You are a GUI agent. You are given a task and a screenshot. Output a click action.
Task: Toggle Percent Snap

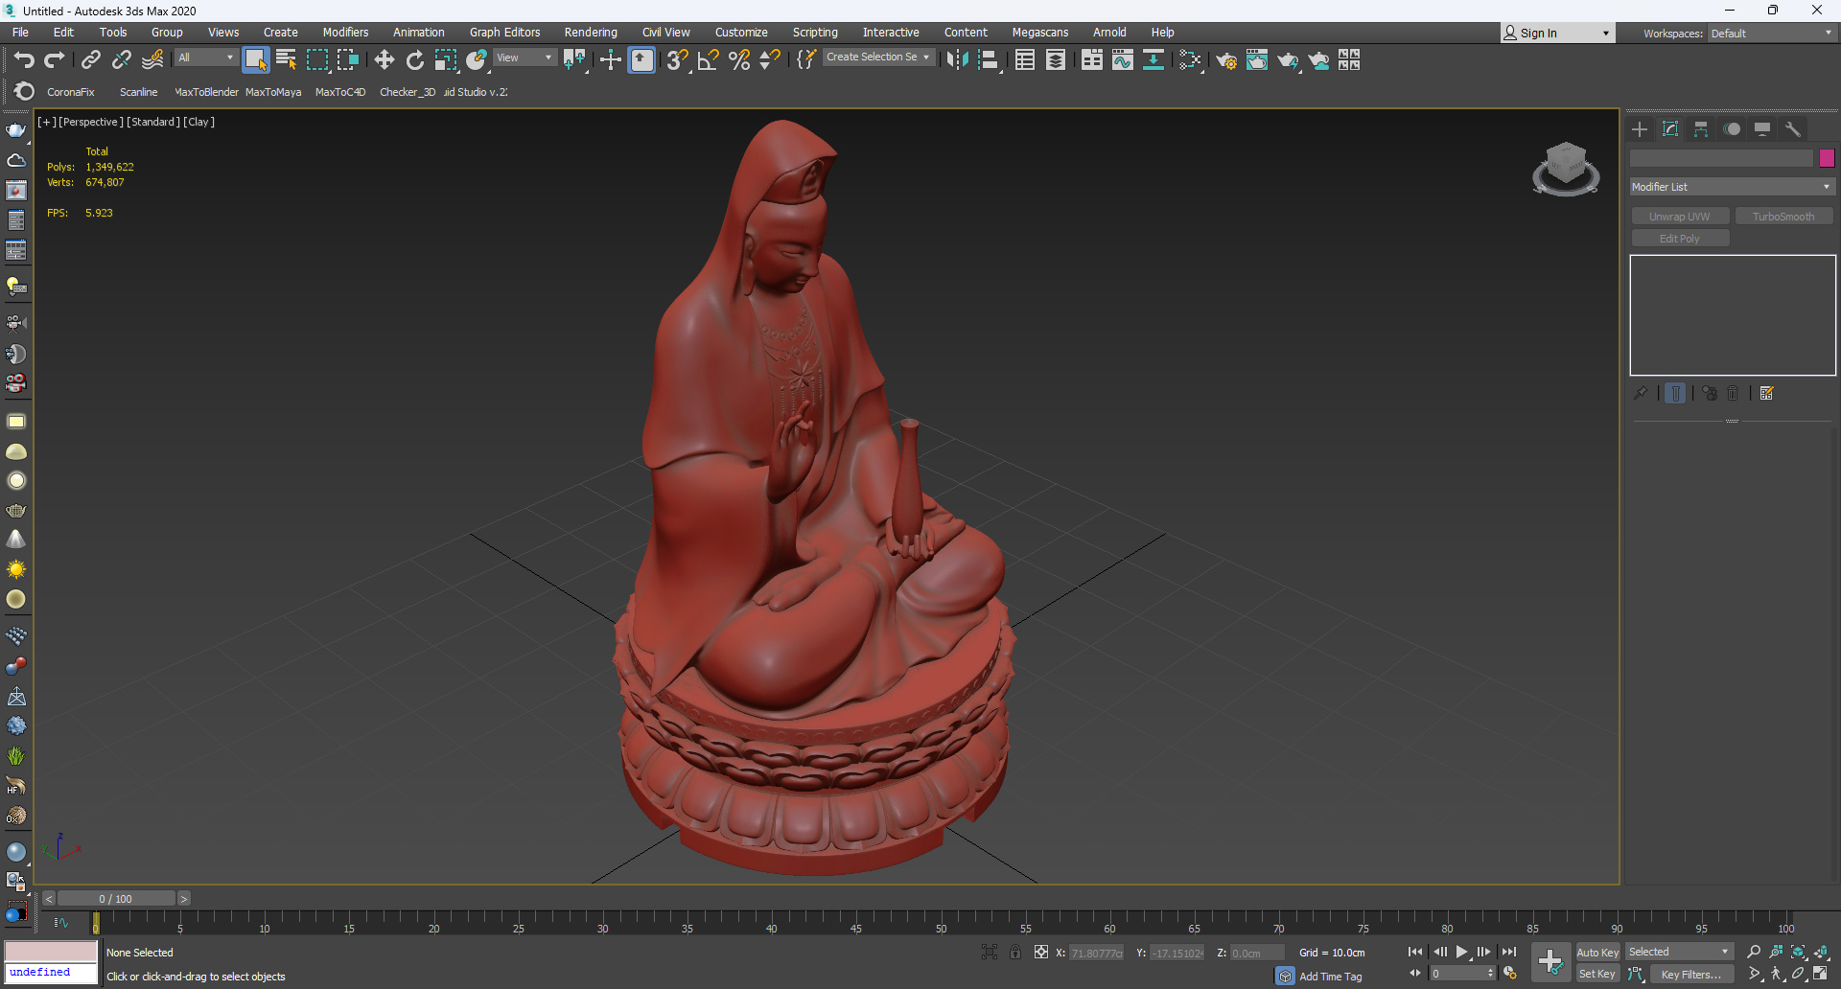click(x=739, y=60)
